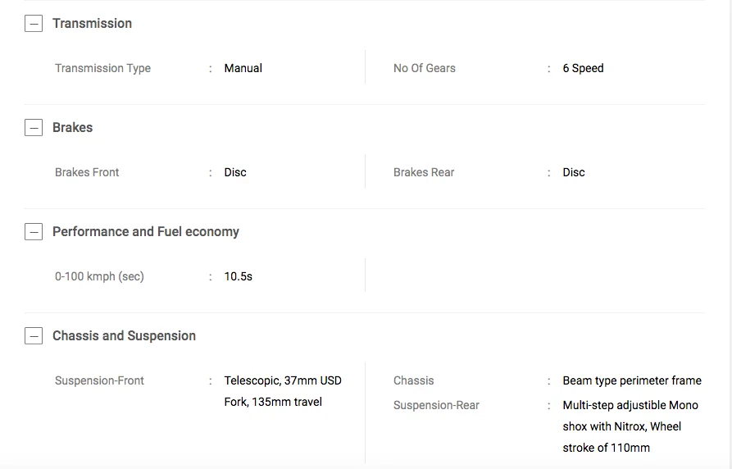Collapse Chassis and Suspension minus icon
732x469 pixels.
[x=34, y=336]
